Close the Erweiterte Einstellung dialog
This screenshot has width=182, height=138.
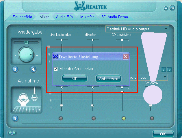(126, 57)
